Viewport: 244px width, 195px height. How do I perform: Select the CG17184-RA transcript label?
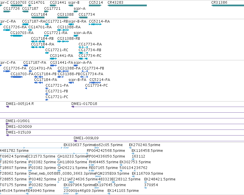click(43, 44)
